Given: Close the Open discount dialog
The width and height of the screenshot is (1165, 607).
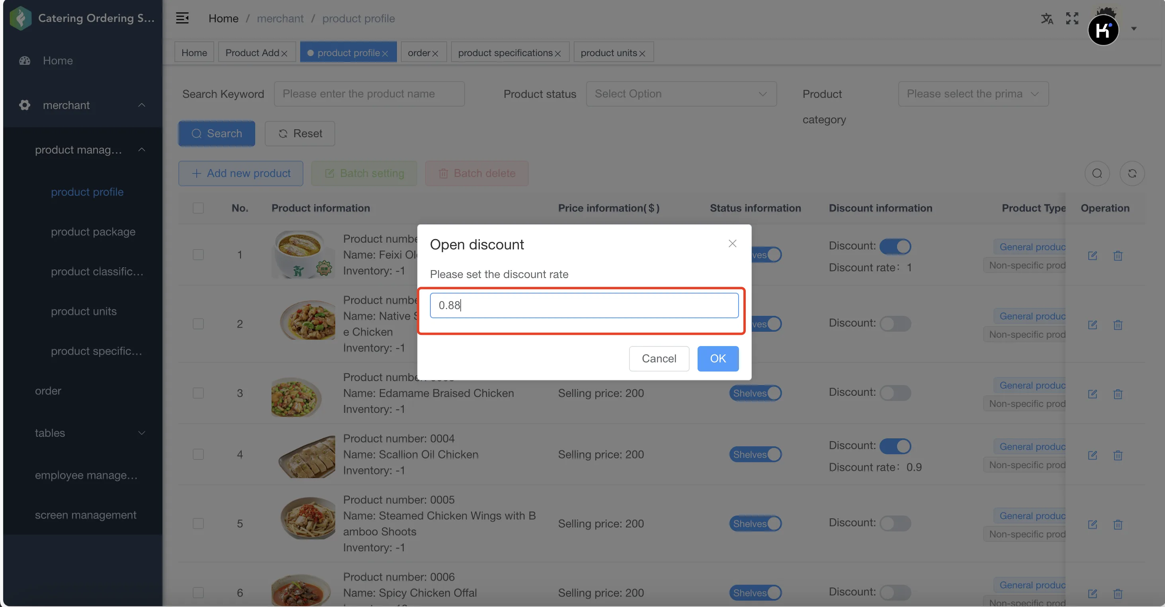Looking at the screenshot, I should click(733, 243).
